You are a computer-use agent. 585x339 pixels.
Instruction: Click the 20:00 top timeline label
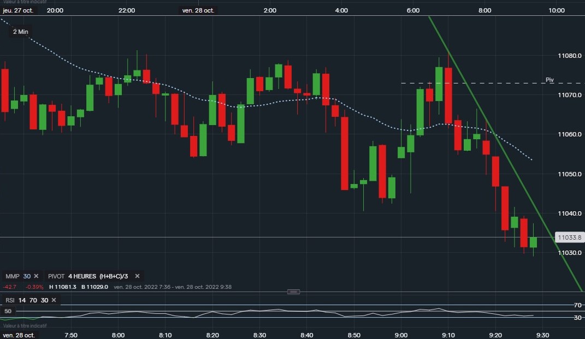(x=55, y=10)
